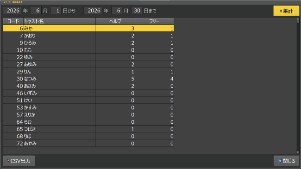
Task: Edit the start month field
Action: 36,11
